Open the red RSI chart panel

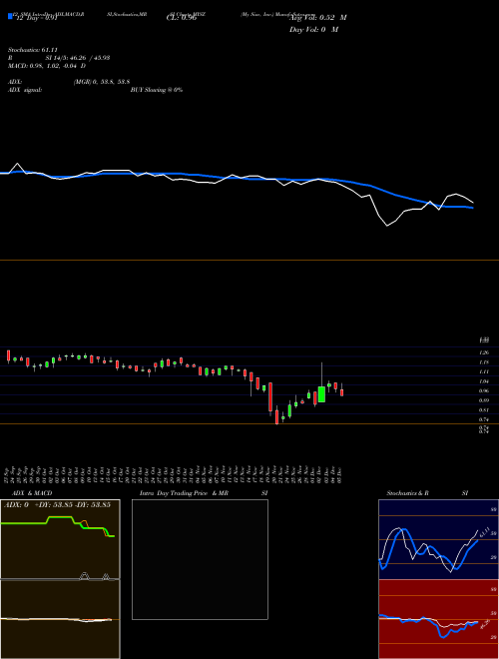(438, 619)
